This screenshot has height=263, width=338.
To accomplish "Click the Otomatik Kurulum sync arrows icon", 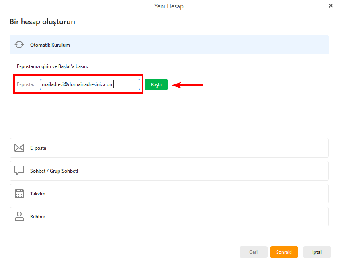I will click(19, 45).
